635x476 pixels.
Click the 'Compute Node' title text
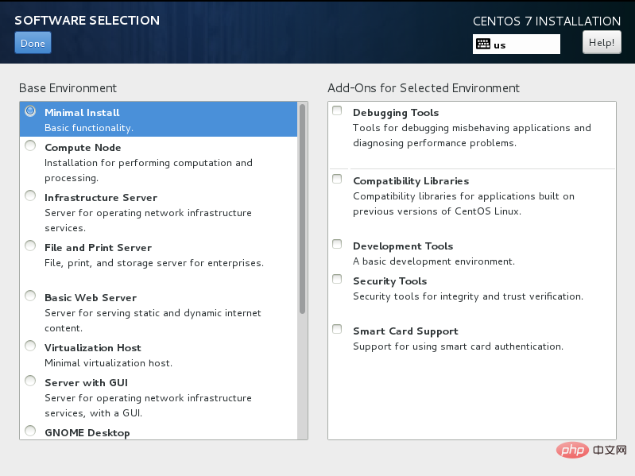(83, 148)
